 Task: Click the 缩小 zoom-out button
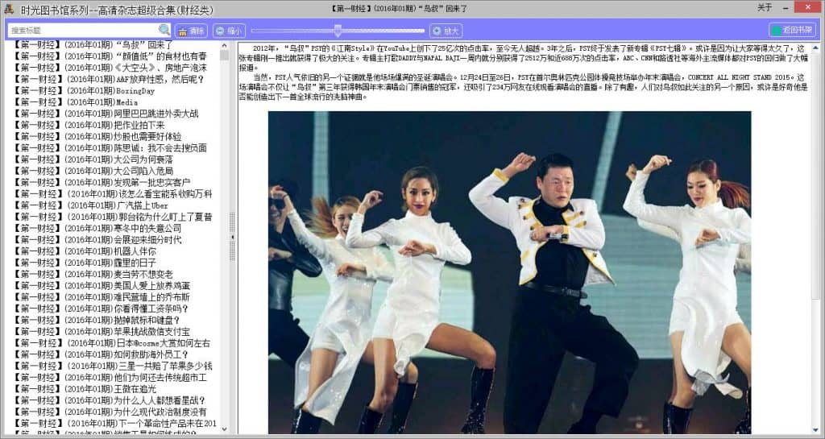coord(229,31)
